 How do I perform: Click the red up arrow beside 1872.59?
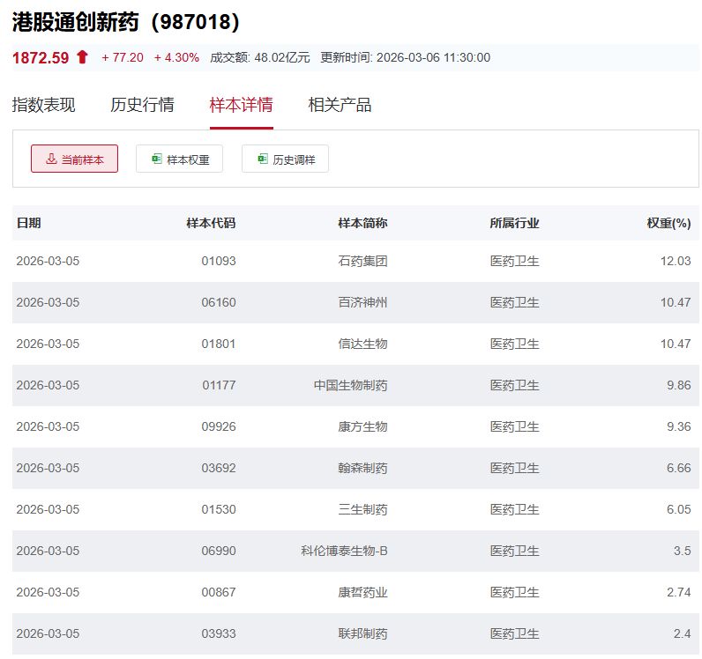(x=82, y=57)
